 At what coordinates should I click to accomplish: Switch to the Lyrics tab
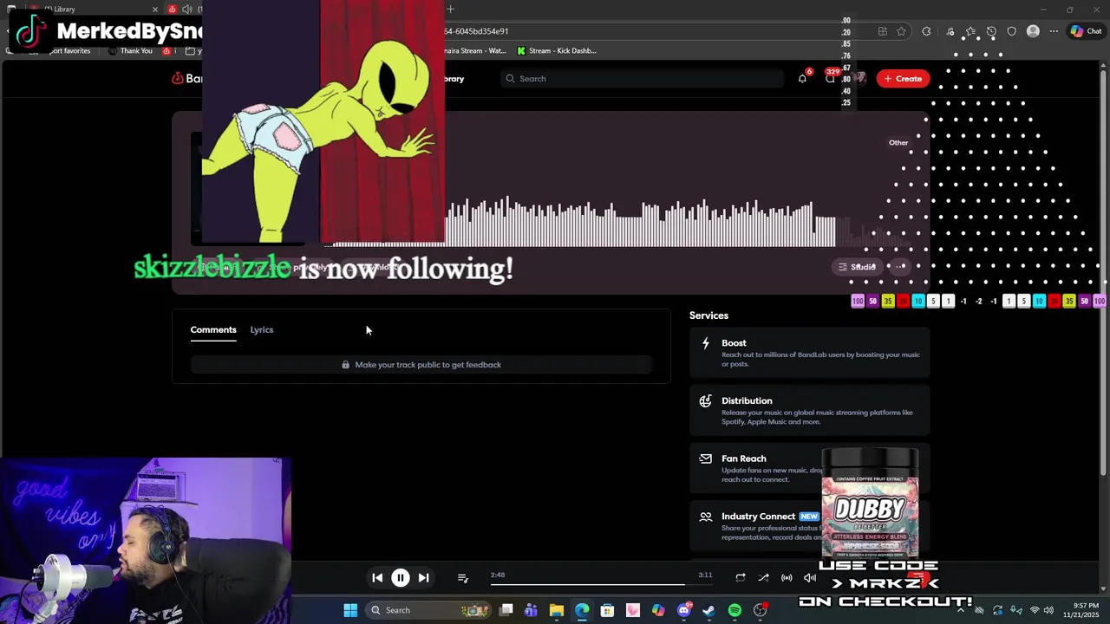(x=262, y=330)
